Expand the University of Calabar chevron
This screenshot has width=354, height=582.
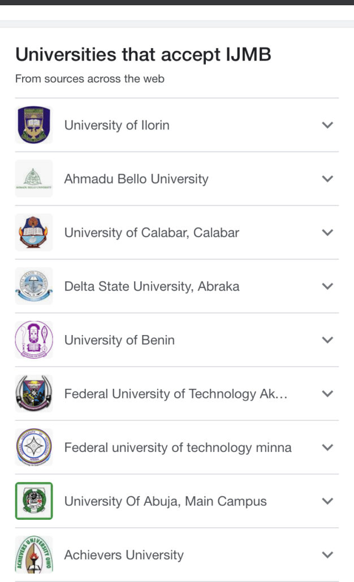(327, 232)
